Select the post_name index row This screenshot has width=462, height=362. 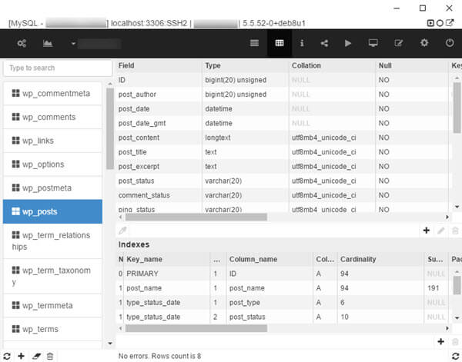(x=283, y=288)
